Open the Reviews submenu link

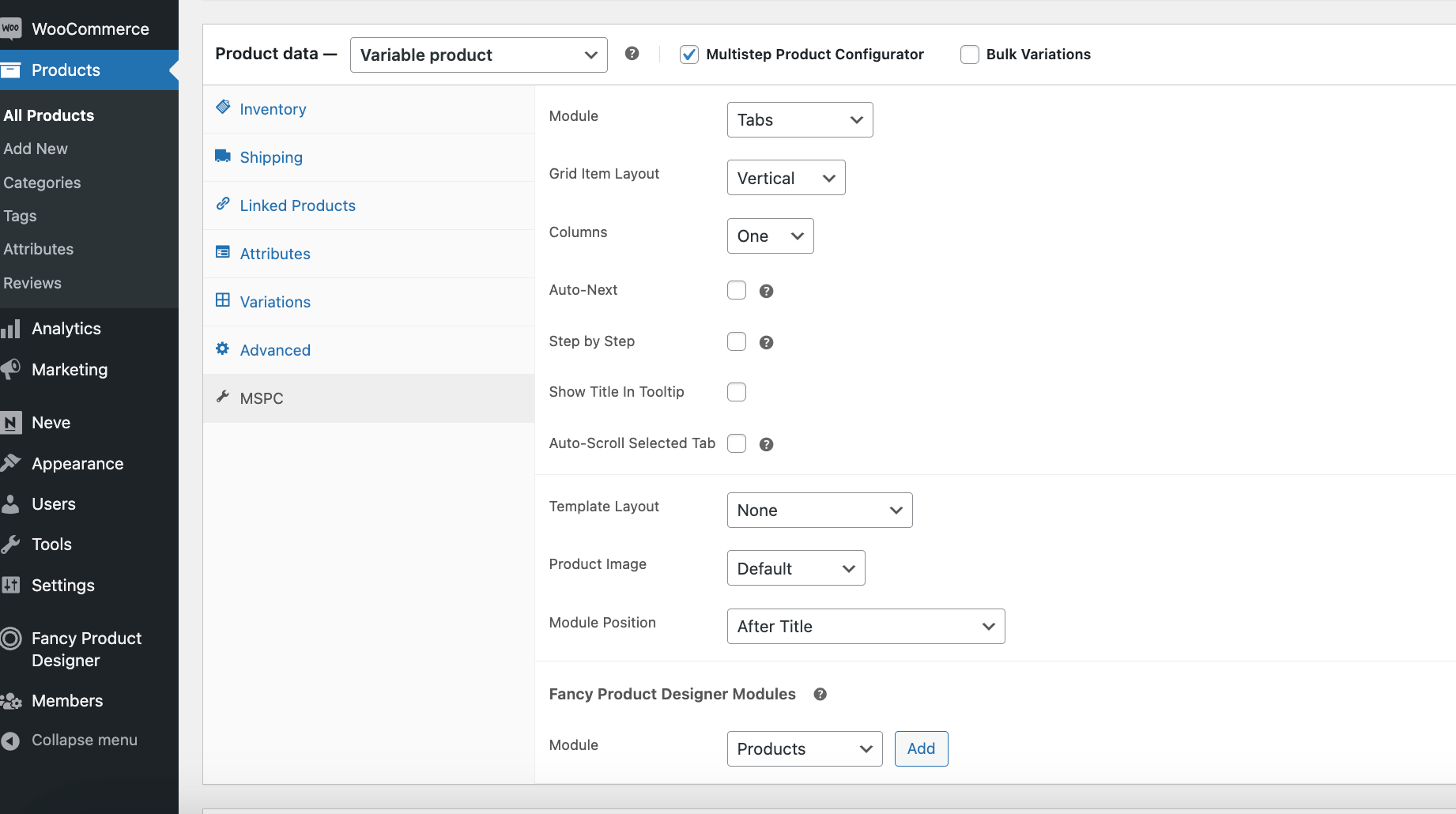click(x=32, y=283)
